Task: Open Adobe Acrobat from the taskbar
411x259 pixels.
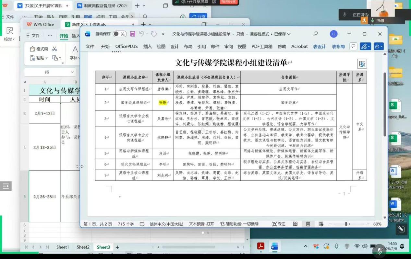Action: pos(261,246)
